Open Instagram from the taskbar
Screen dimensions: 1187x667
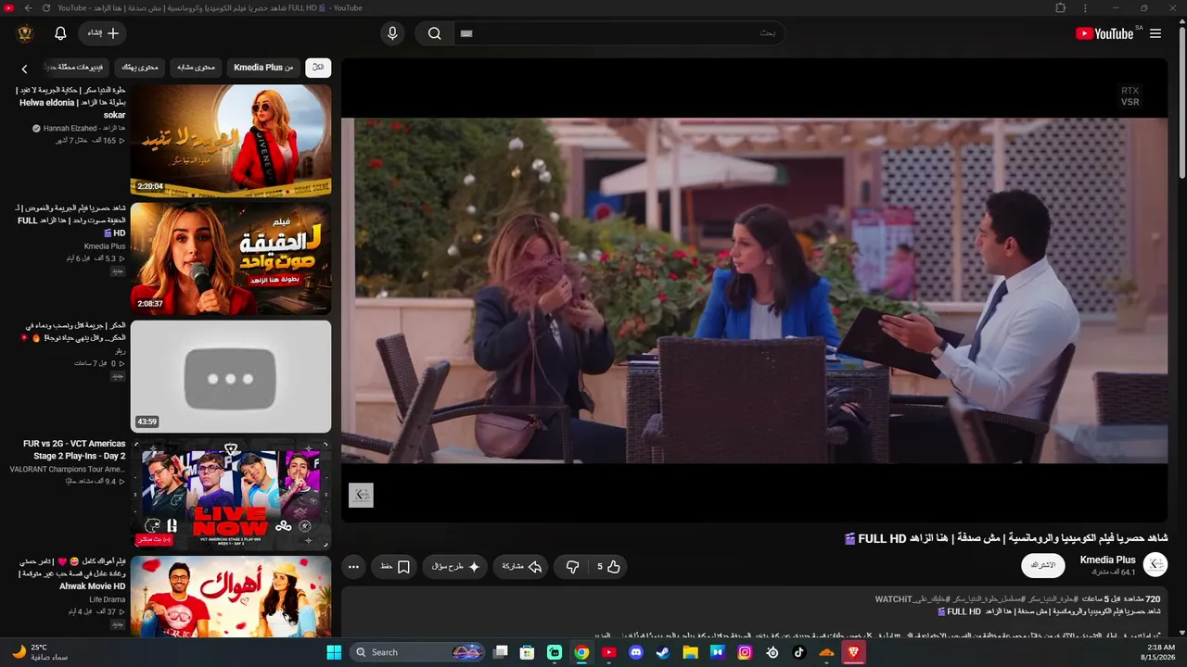(x=745, y=652)
